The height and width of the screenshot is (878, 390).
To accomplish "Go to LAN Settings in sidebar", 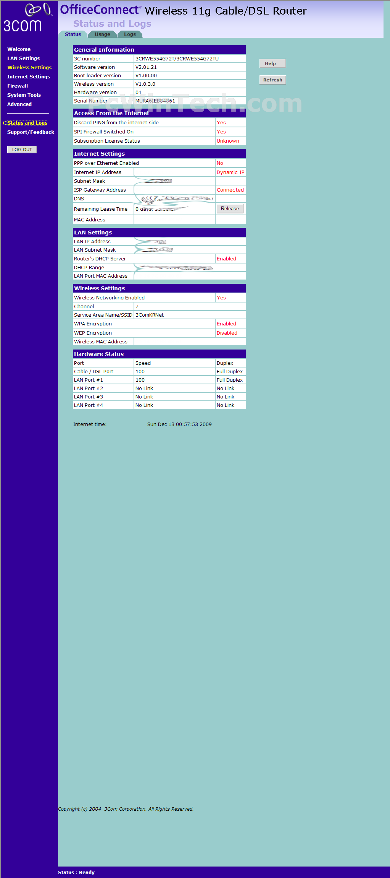I will pyautogui.click(x=23, y=58).
